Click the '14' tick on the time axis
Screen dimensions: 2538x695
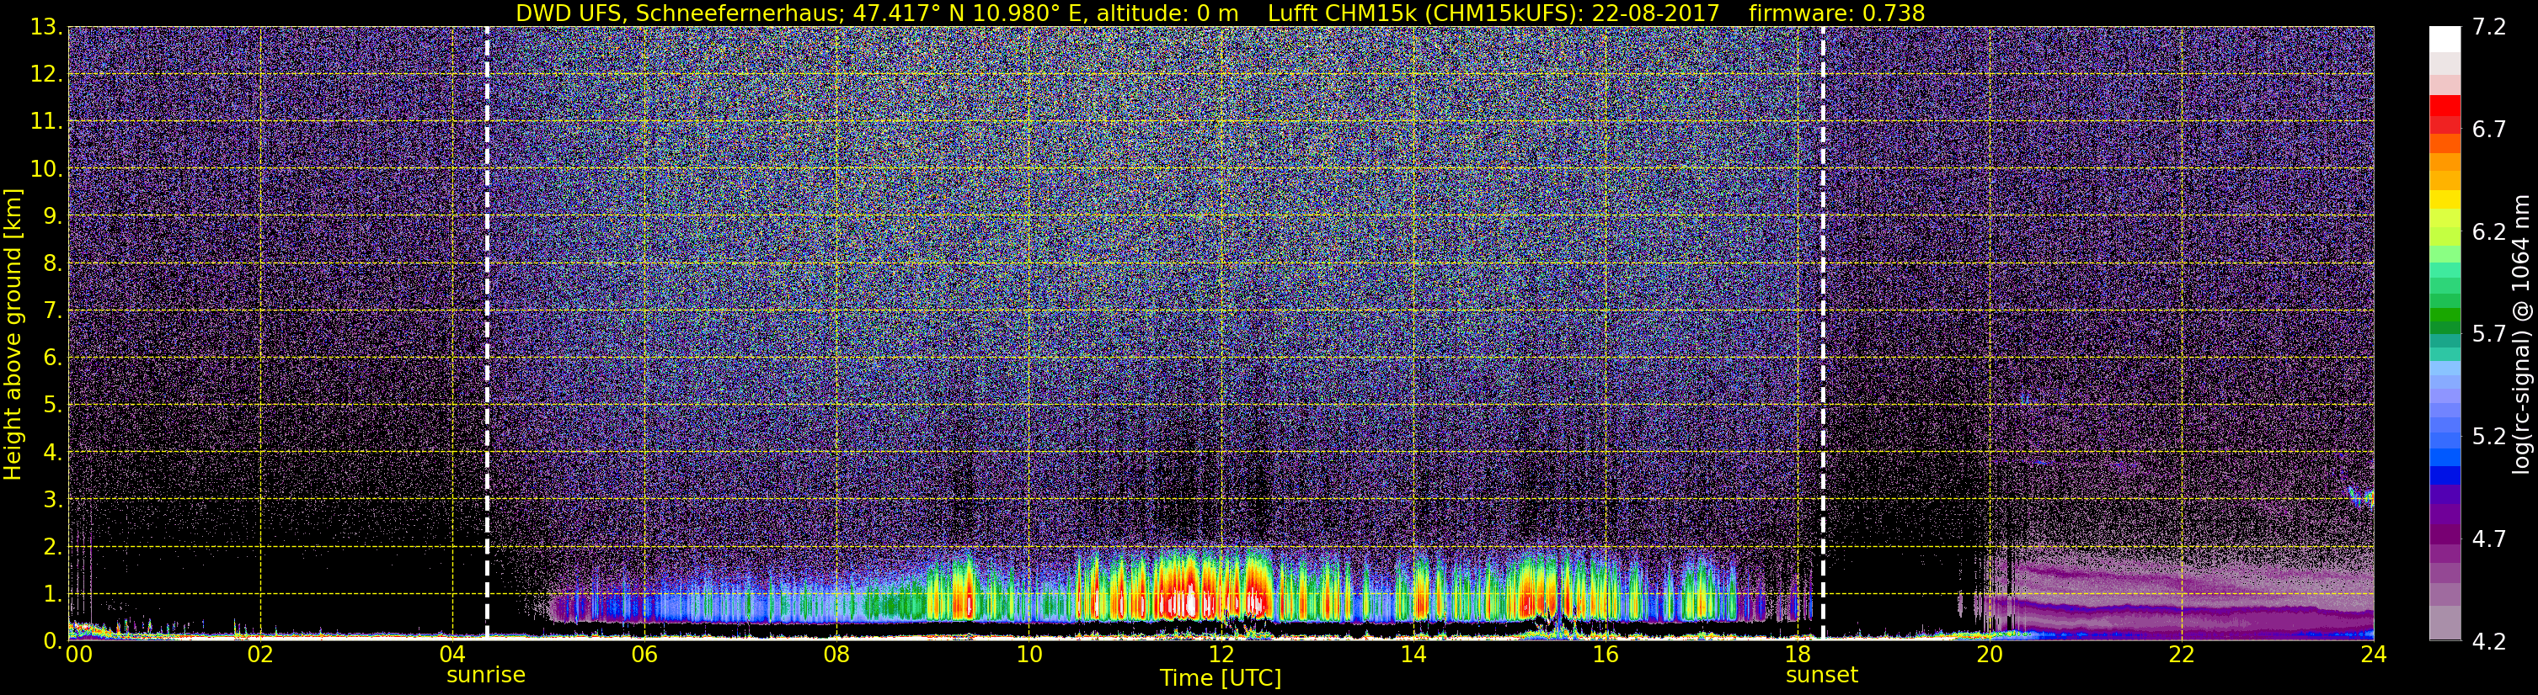click(x=1413, y=655)
